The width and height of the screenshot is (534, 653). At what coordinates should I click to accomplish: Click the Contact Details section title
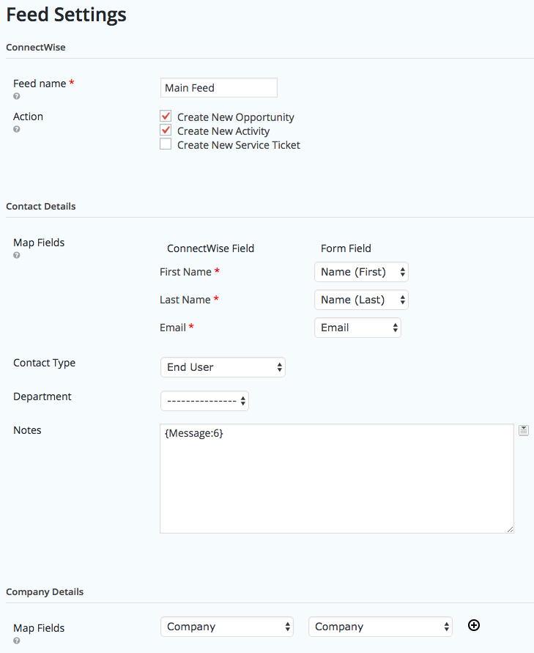coord(41,207)
